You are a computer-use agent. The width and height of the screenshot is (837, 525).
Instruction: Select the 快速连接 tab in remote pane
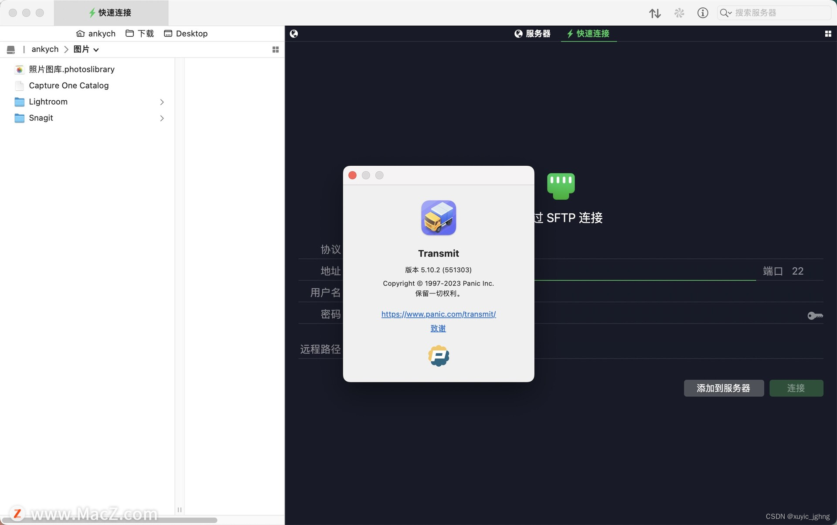click(x=588, y=34)
